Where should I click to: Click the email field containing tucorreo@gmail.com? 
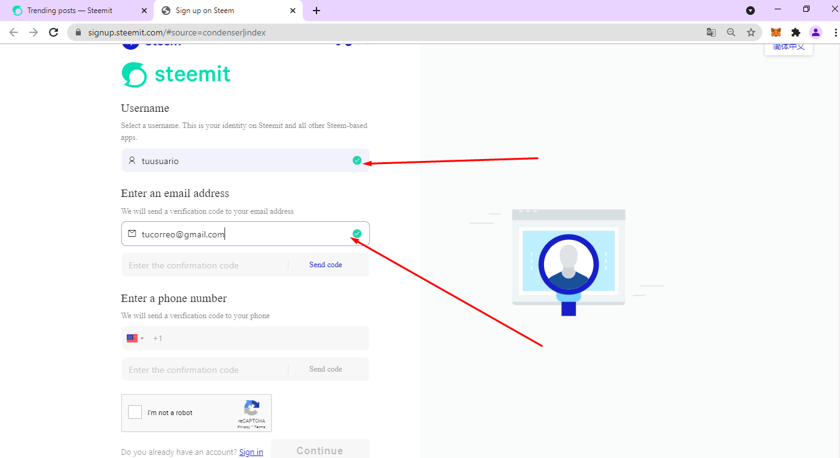point(245,234)
